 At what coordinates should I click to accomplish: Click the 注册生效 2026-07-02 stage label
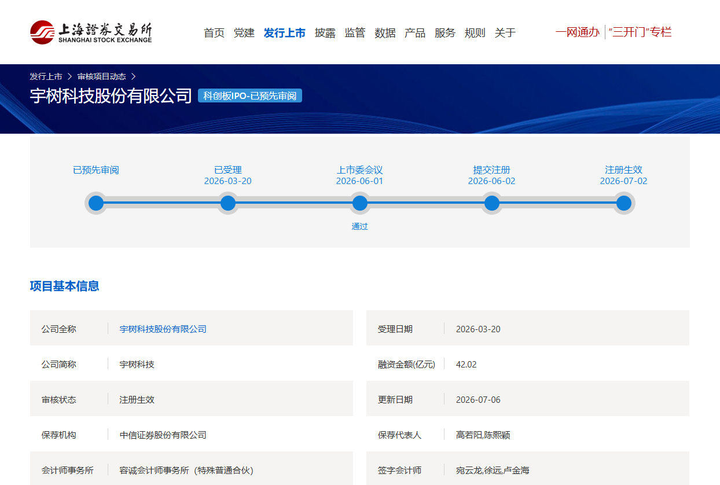[624, 175]
